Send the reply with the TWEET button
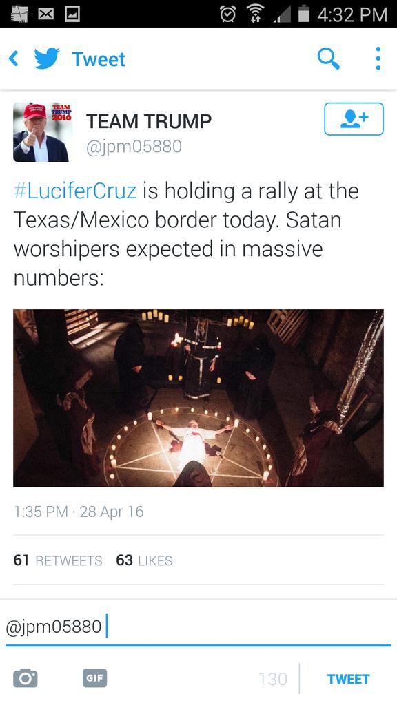Image resolution: width=397 pixels, height=705 pixels. (x=348, y=679)
